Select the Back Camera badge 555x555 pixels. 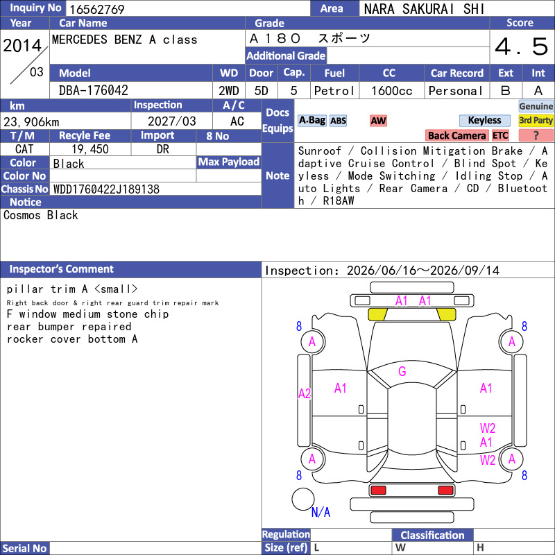coord(456,135)
